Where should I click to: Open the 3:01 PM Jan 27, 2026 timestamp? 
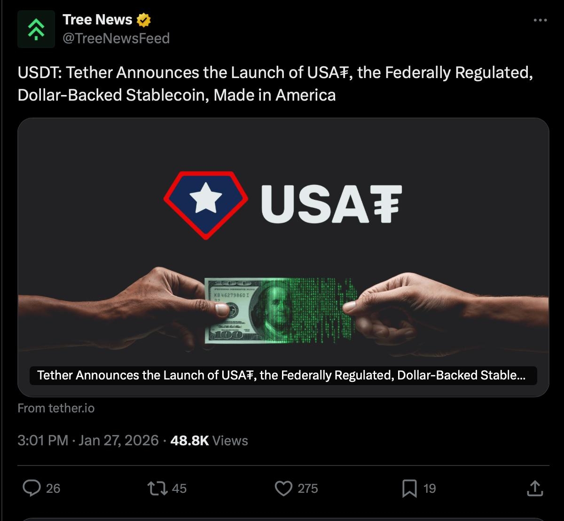pyautogui.click(x=88, y=441)
